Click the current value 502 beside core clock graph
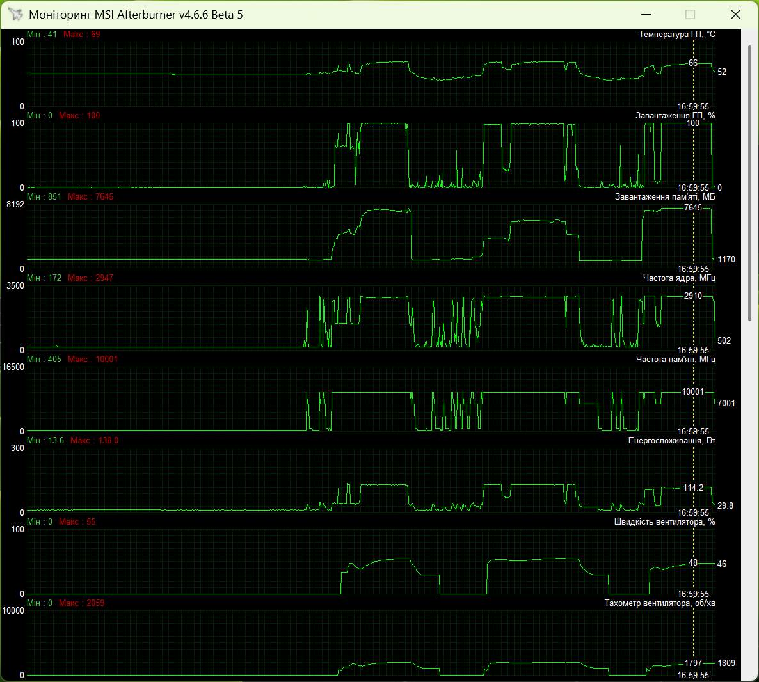This screenshot has height=682, width=759. point(724,341)
